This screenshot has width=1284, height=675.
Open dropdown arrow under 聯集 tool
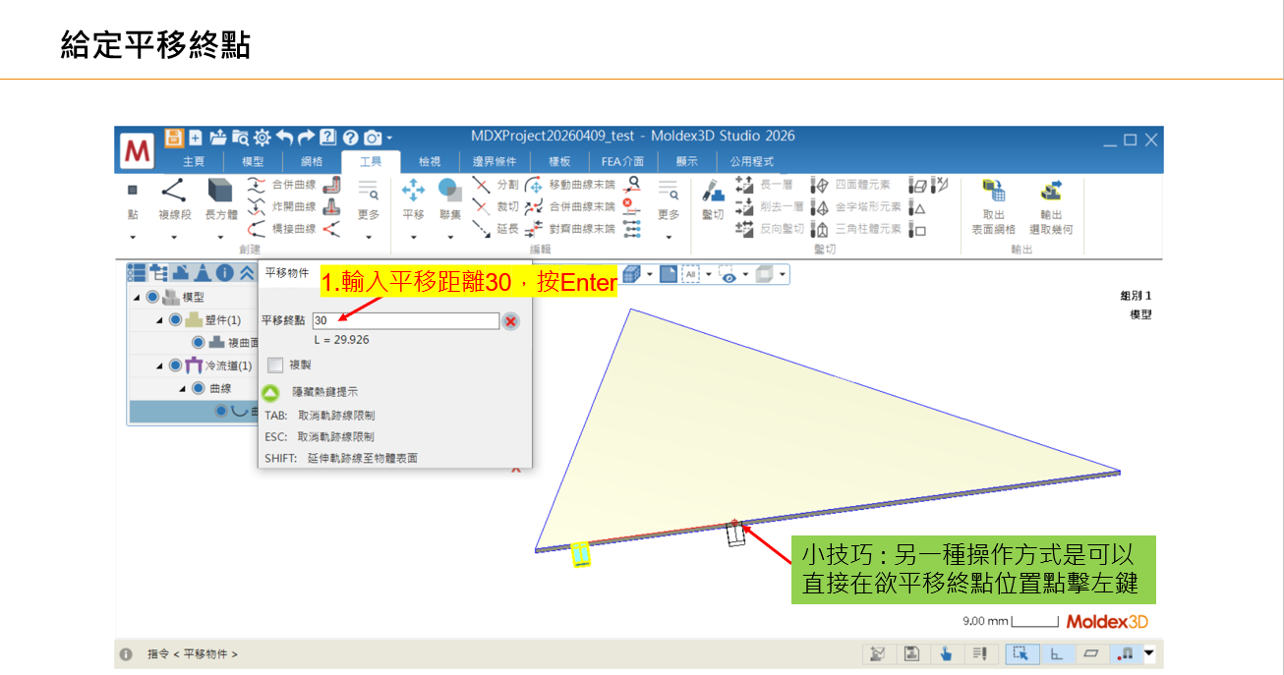pyautogui.click(x=450, y=237)
